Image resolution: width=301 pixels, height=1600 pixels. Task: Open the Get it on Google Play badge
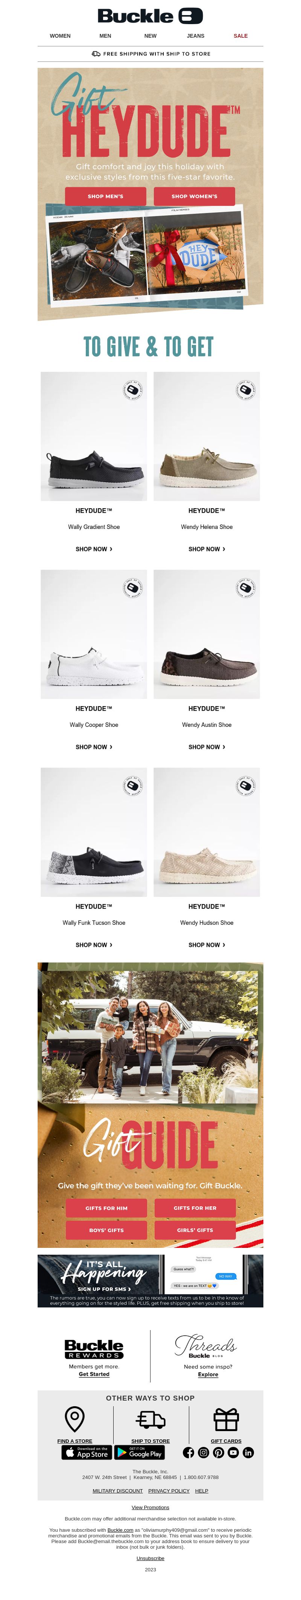click(x=139, y=1452)
